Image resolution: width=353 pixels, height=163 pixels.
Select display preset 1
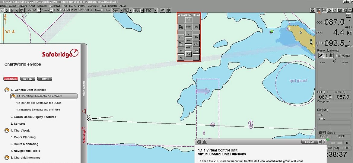tap(2, 11)
